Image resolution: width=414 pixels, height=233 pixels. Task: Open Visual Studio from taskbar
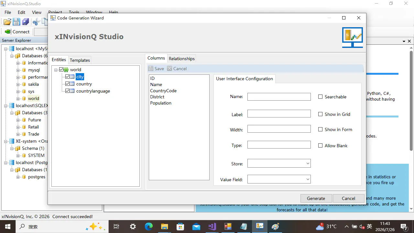[212, 227]
